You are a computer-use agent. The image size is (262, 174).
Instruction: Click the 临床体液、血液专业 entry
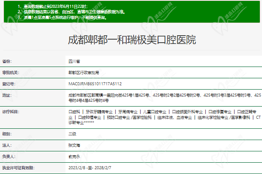(x=175, y=117)
